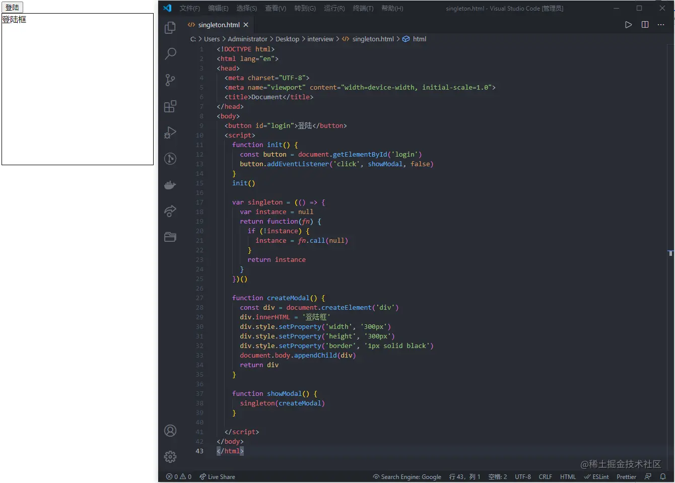This screenshot has width=675, height=483.
Task: Click the '<title>Document</title>' line
Action: [269, 97]
